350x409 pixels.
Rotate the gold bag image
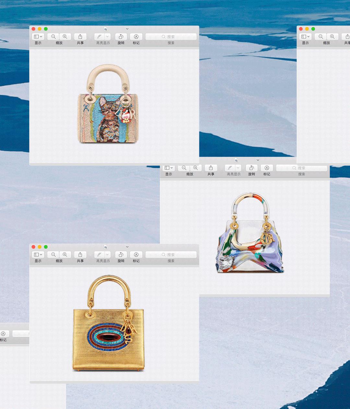click(x=121, y=255)
